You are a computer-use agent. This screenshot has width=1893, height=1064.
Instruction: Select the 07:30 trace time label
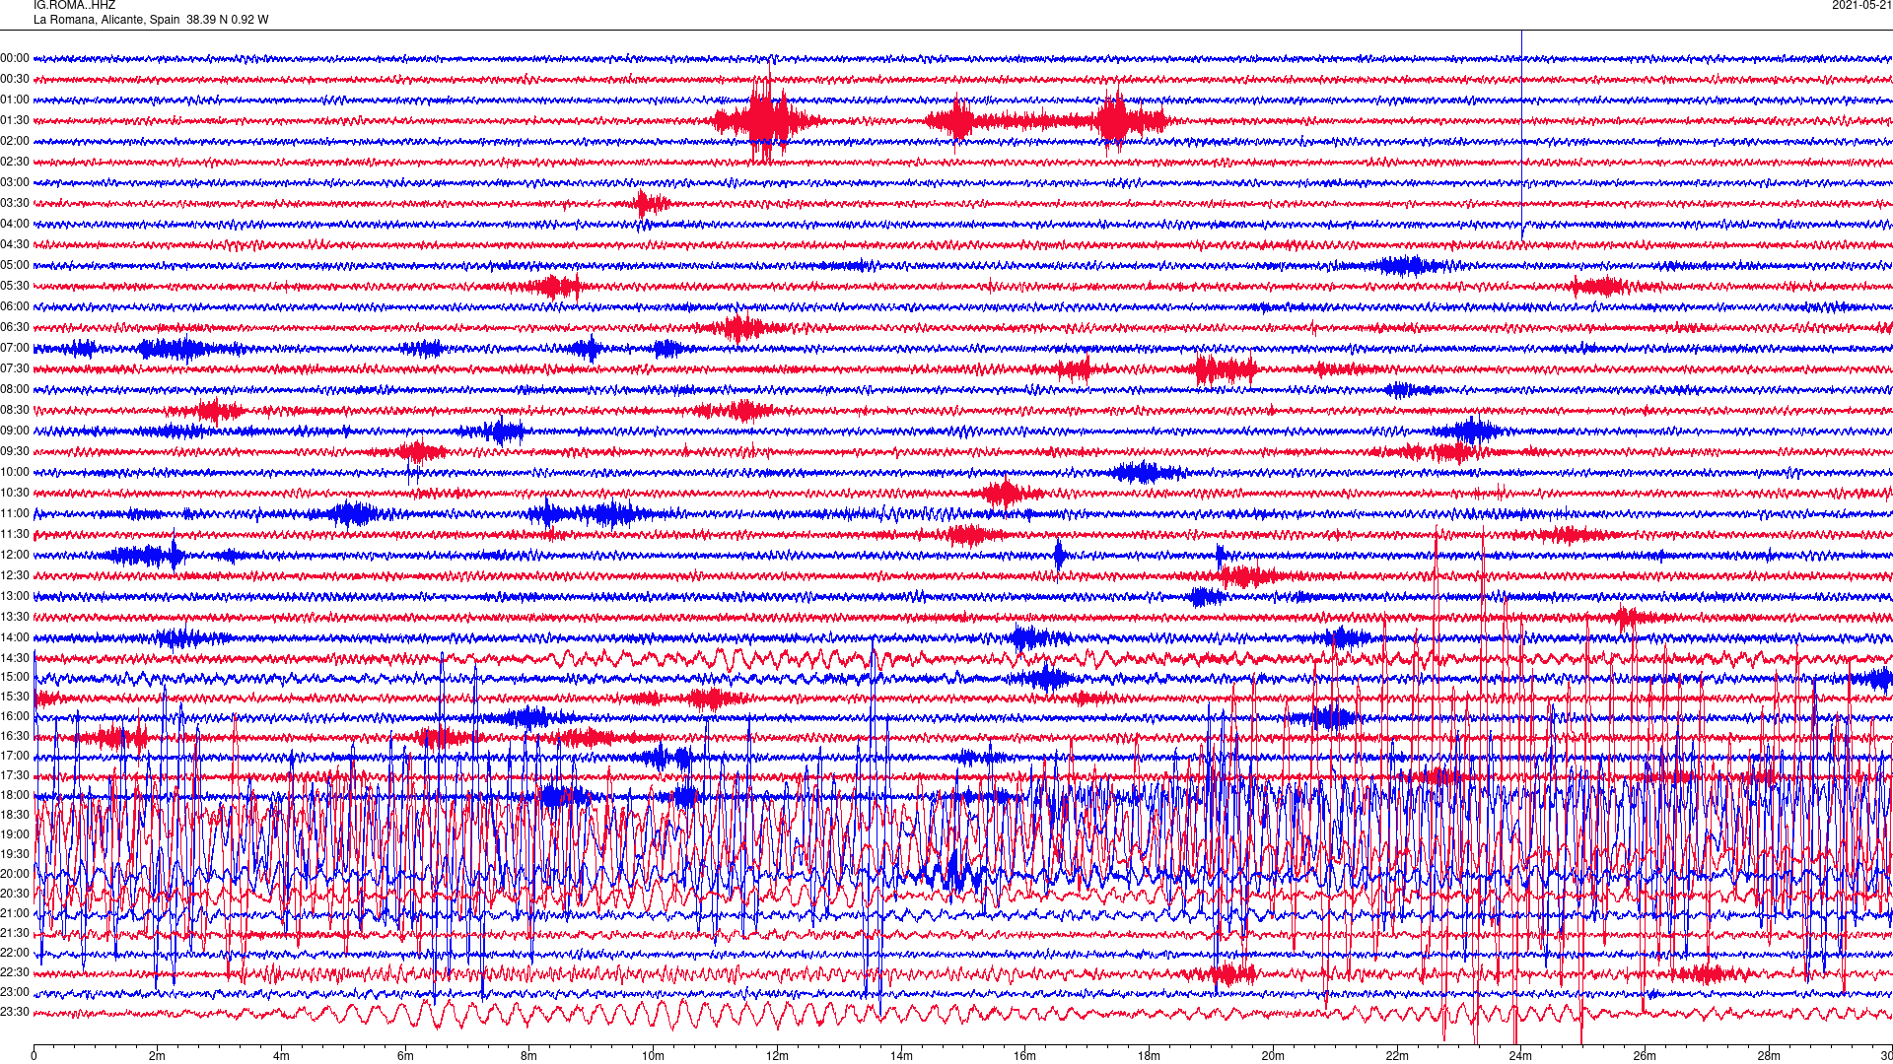[x=15, y=368]
